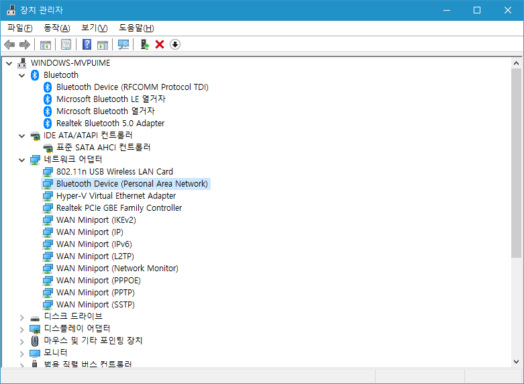Select WAN Miniport (PPPOE)
Image resolution: width=524 pixels, height=384 pixels.
(99, 280)
